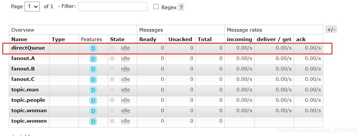
Task: Click the D durable badge for fanout.C
Action: pyautogui.click(x=93, y=80)
